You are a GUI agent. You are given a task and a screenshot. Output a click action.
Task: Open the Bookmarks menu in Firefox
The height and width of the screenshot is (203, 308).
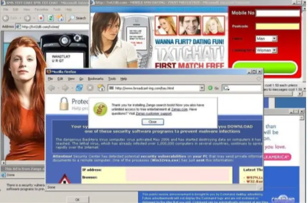(95, 79)
